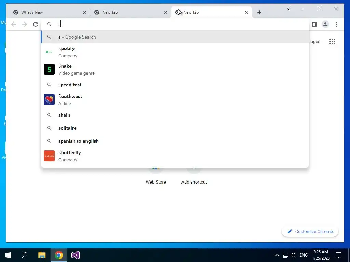The width and height of the screenshot is (350, 262).
Task: Close the active New Tab
Action: pos(246,12)
